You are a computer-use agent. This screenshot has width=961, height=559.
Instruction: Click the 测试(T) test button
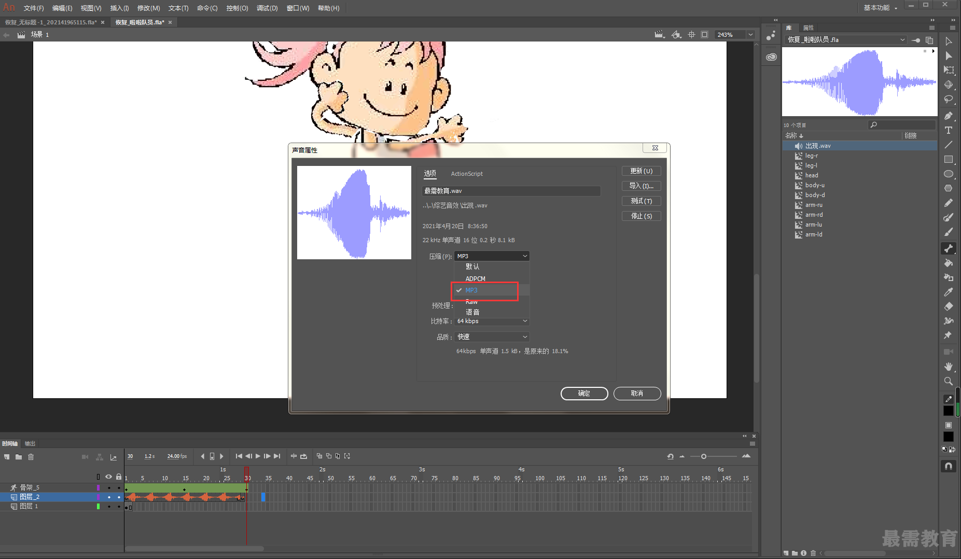(x=642, y=201)
